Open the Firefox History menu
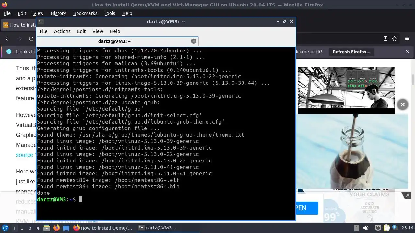The image size is (415, 233). point(58,13)
